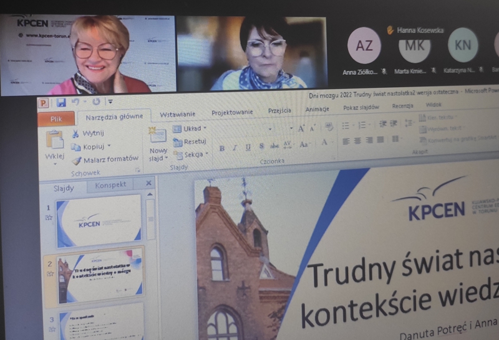Click the decrease font size icon
This screenshot has height=340, width=499.
[312, 128]
